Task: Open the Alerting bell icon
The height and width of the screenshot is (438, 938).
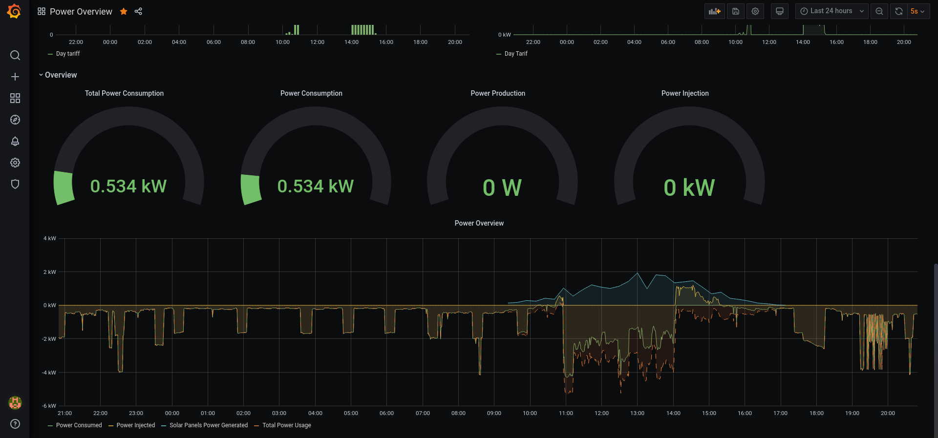Action: click(15, 141)
